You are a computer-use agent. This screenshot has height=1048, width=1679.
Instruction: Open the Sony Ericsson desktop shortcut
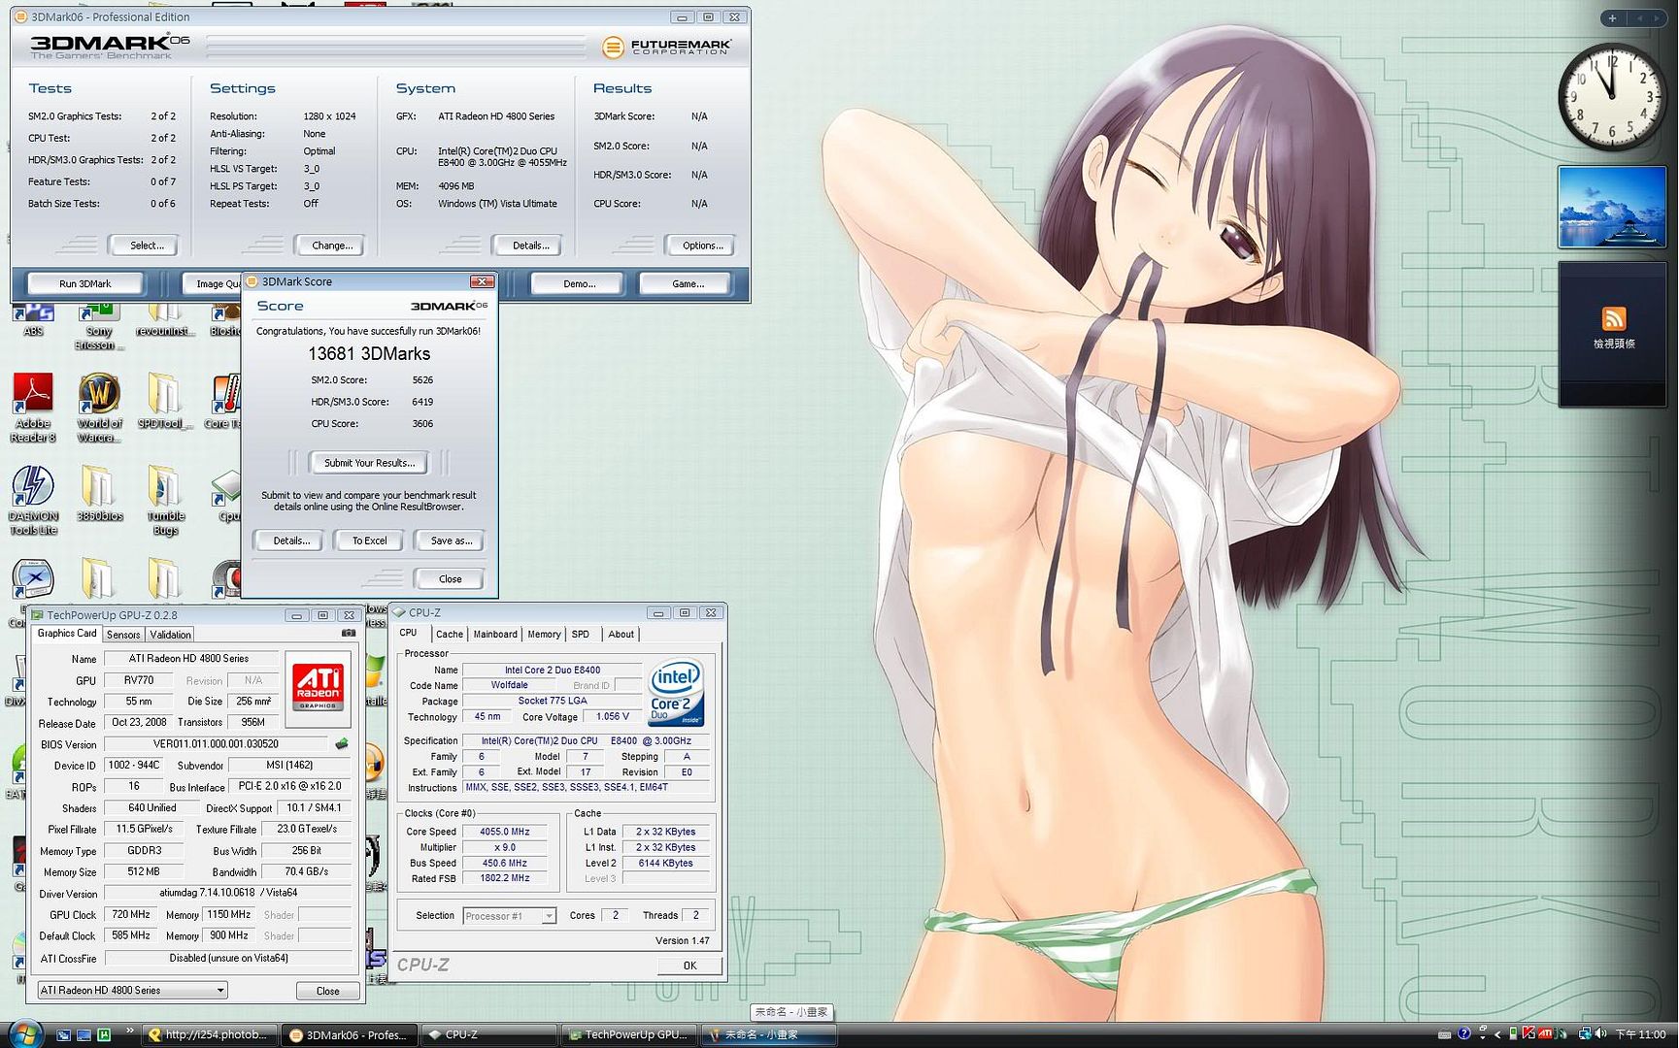[99, 327]
